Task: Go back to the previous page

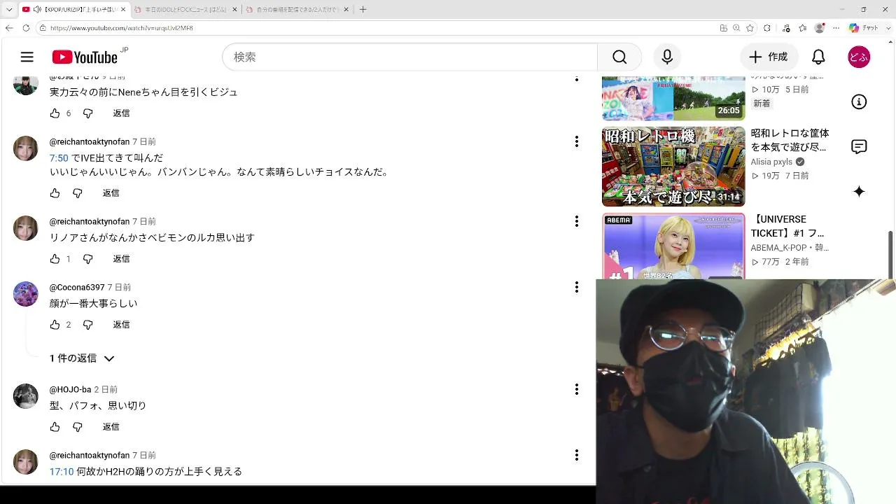Action: 9,28
